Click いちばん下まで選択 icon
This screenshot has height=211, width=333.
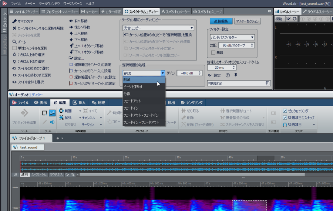[x=14, y=61]
